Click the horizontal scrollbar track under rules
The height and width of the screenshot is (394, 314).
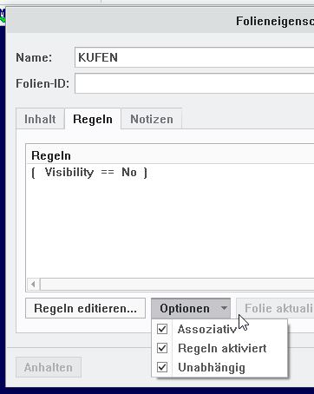(177, 285)
